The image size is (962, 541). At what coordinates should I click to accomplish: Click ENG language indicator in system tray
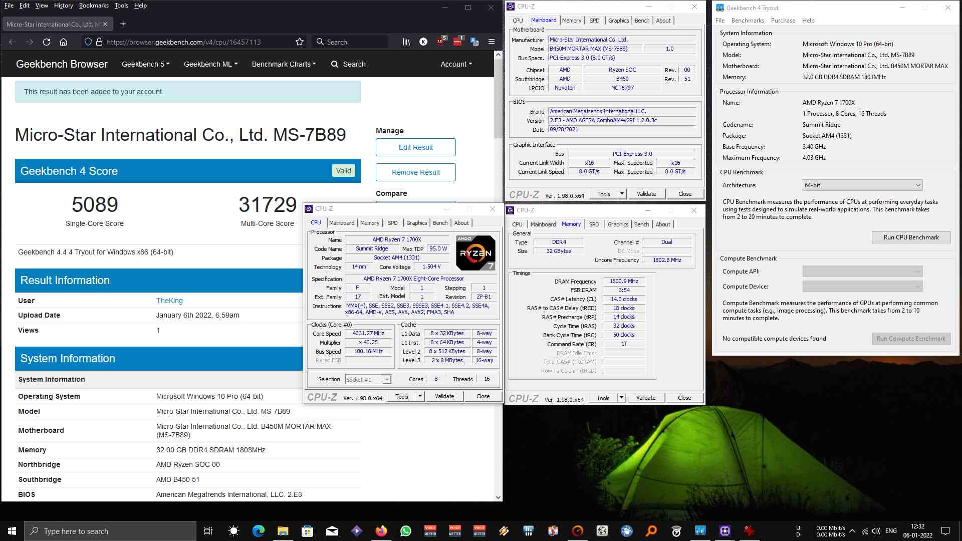coord(891,531)
